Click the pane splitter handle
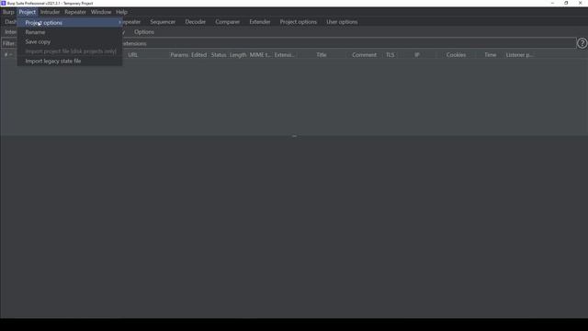Viewport: 588px width, 331px height. pos(294,136)
